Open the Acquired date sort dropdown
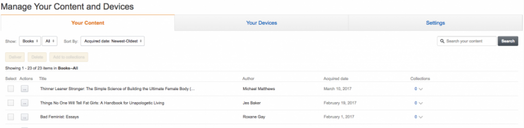524x128 pixels. (112, 41)
